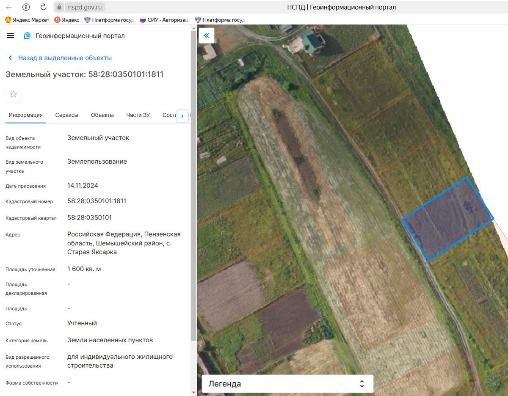Viewport: 508px width, 396px height.
Task: Reload the page with the refresh icon
Action: [x=43, y=7]
